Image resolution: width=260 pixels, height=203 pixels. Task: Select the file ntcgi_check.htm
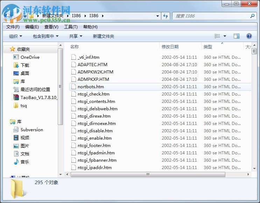(x=93, y=94)
